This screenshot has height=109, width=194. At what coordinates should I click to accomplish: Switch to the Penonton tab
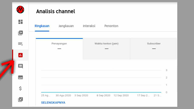pos(111,26)
